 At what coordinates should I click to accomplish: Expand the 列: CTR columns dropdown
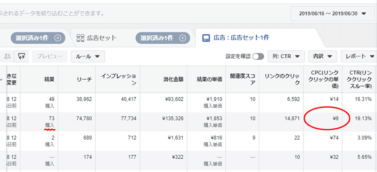click(286, 56)
